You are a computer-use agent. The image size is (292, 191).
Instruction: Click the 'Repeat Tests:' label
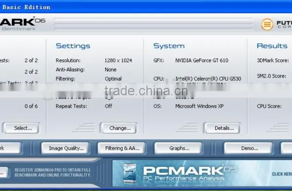(72, 106)
